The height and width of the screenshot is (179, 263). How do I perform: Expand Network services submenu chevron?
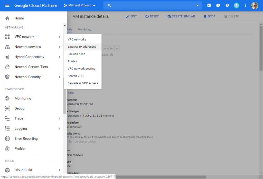59,47
